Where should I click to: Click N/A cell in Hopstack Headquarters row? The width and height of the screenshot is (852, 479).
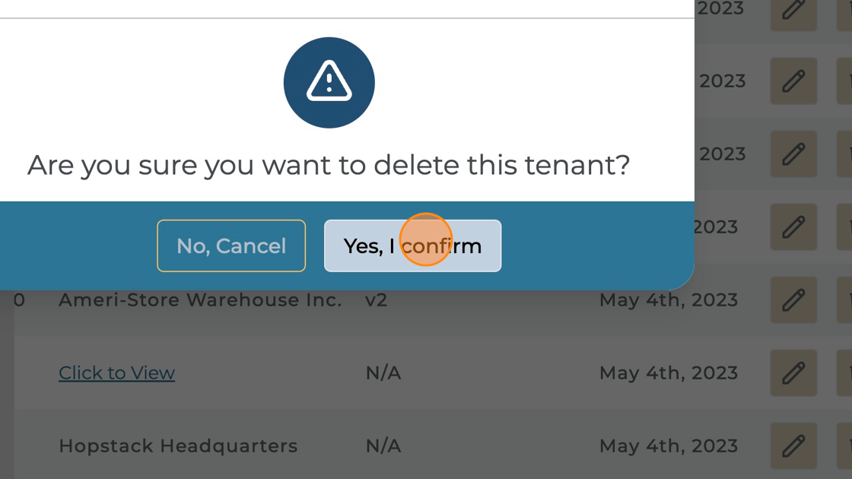coord(383,446)
